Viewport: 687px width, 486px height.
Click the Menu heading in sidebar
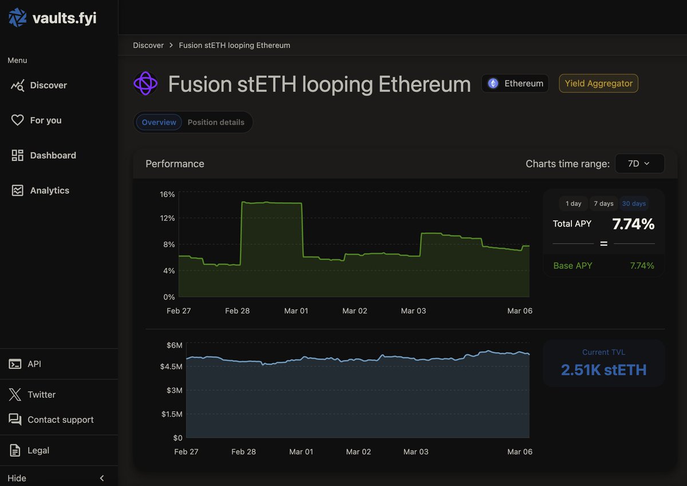[17, 60]
